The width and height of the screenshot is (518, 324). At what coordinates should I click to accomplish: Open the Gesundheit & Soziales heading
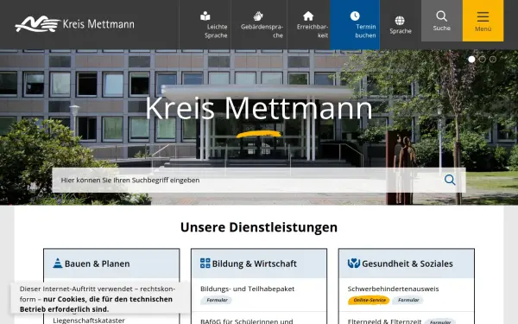coord(407,264)
